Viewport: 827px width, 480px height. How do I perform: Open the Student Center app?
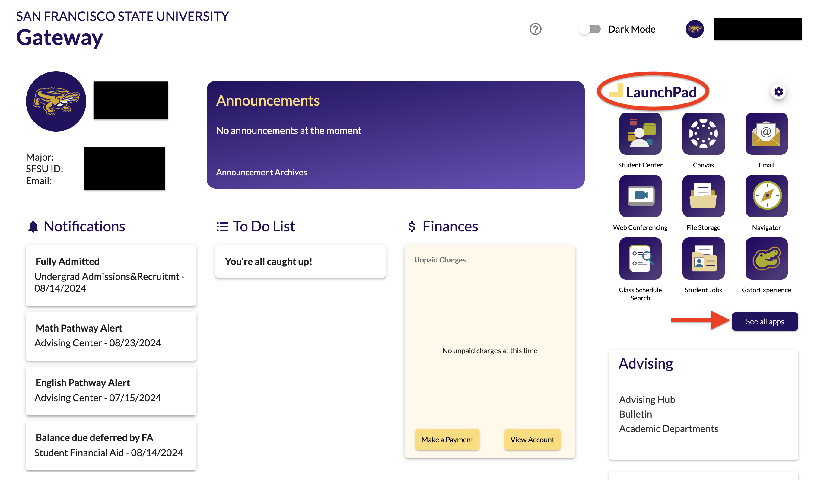point(640,134)
